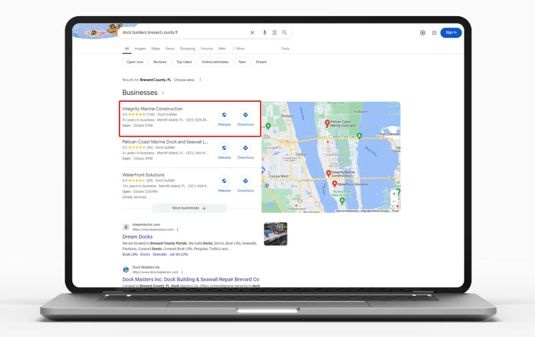Apply the Online estimates filter chip
This screenshot has height=337, width=535.
pos(215,62)
